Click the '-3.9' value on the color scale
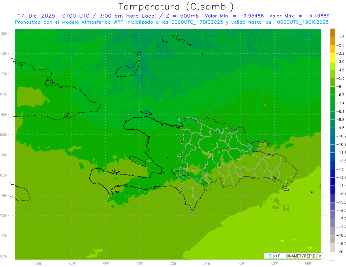 point(341,62)
